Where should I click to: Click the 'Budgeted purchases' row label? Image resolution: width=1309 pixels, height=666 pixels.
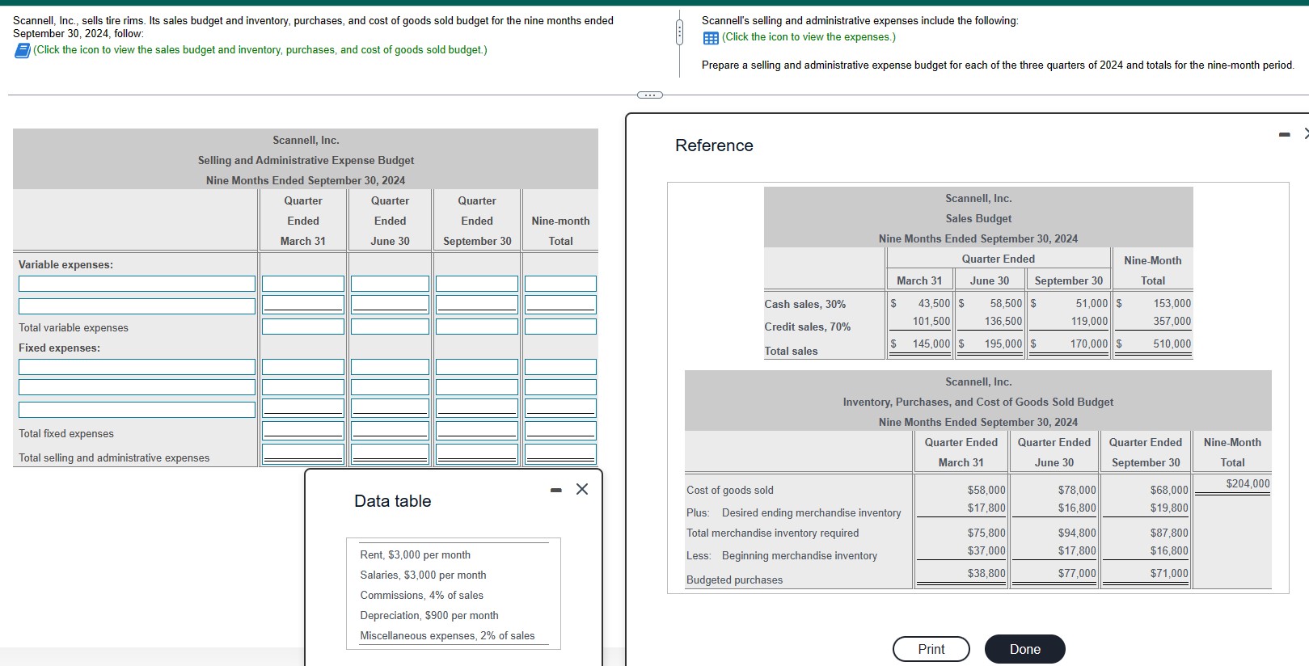[734, 580]
